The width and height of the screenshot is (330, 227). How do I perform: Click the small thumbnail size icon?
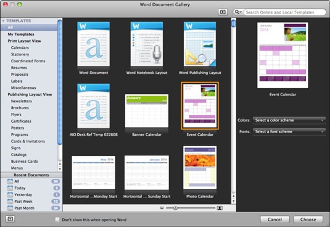click(x=162, y=208)
